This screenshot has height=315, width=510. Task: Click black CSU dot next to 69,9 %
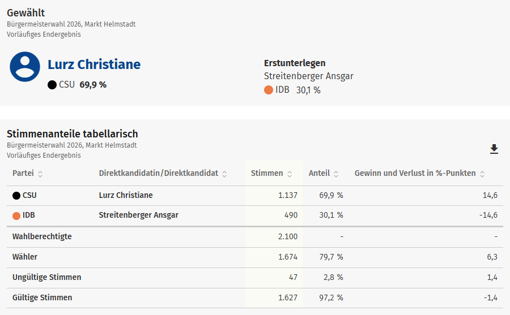click(52, 85)
